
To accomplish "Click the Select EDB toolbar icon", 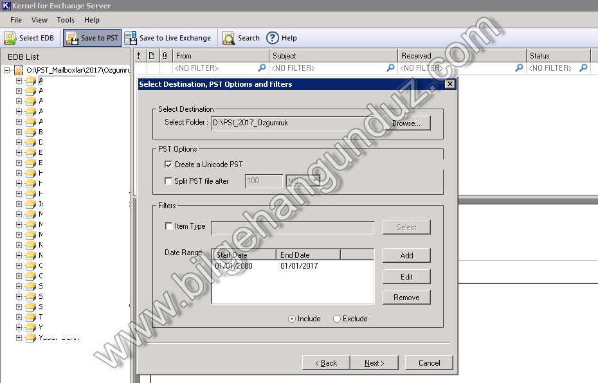I will tap(11, 38).
